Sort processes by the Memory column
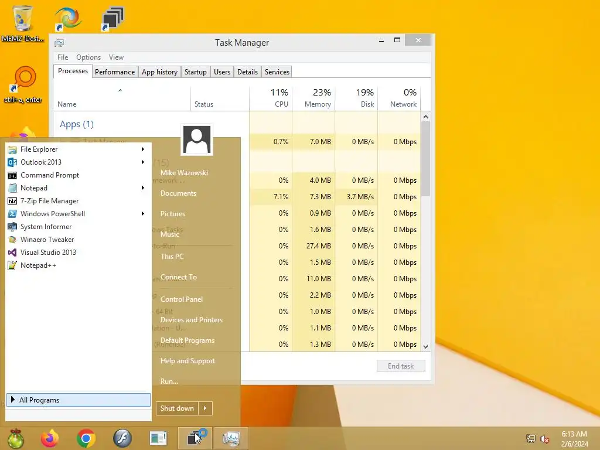The height and width of the screenshot is (450, 600). (x=313, y=98)
